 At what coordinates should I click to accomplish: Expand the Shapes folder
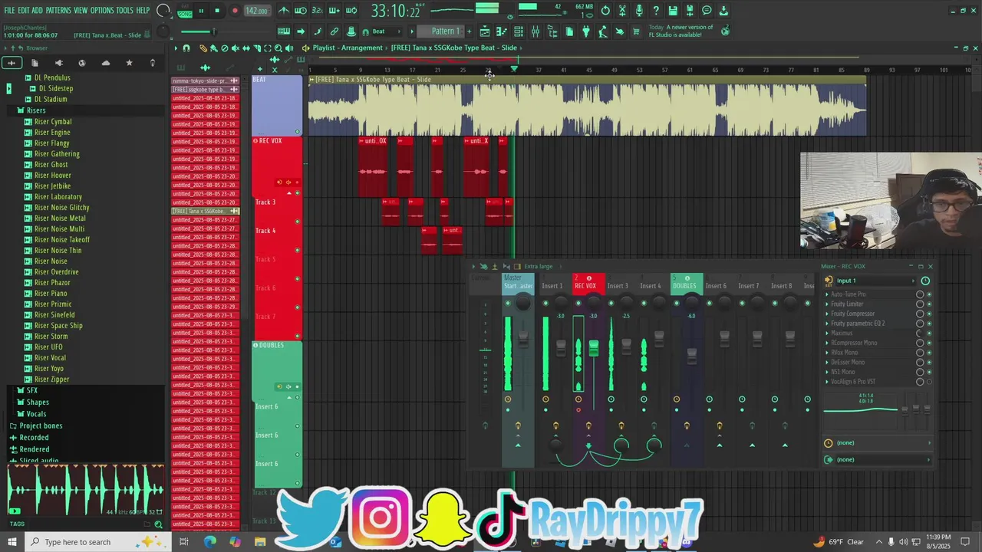click(38, 402)
